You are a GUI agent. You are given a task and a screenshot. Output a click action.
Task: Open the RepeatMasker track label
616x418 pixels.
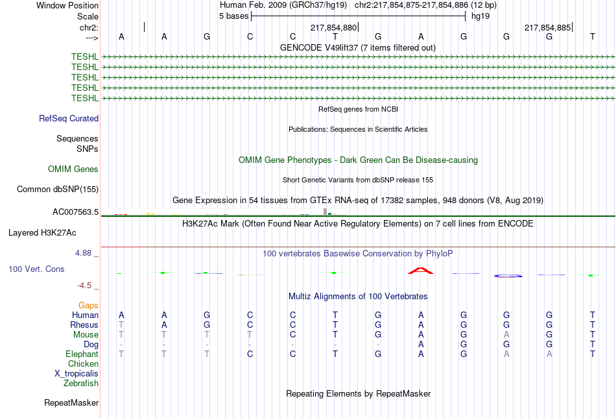71,402
